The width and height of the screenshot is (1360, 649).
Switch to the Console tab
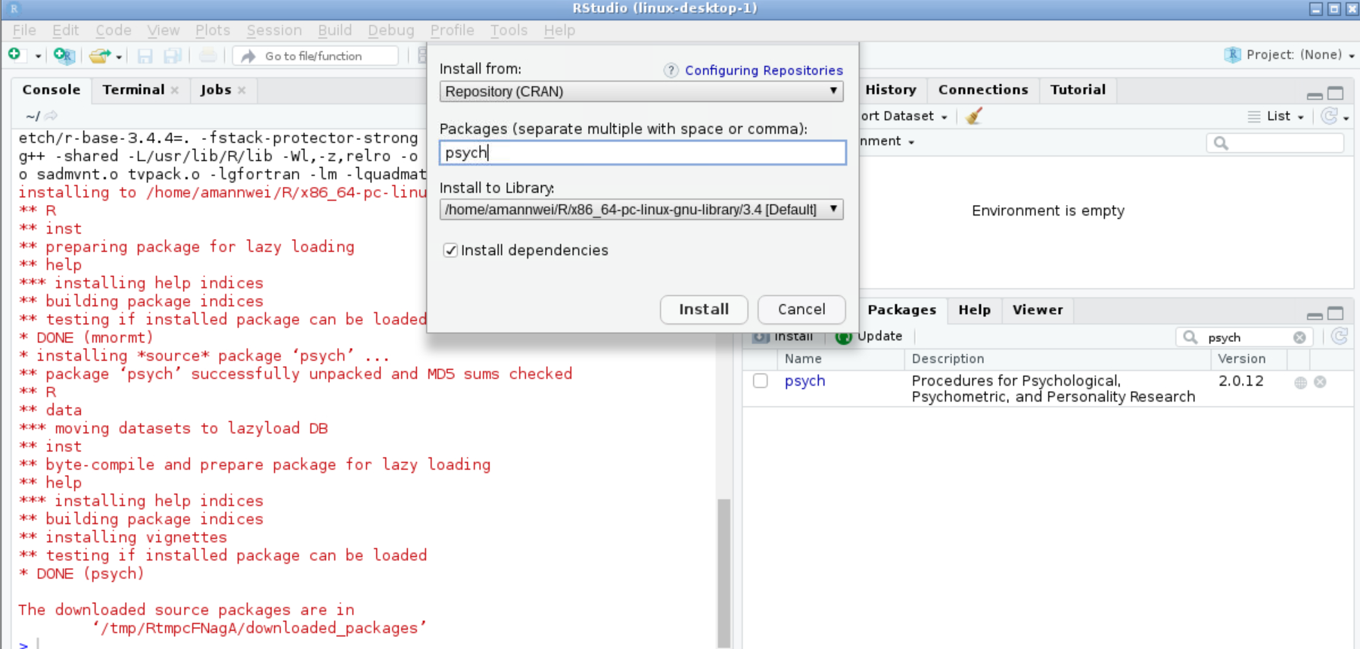coord(51,89)
